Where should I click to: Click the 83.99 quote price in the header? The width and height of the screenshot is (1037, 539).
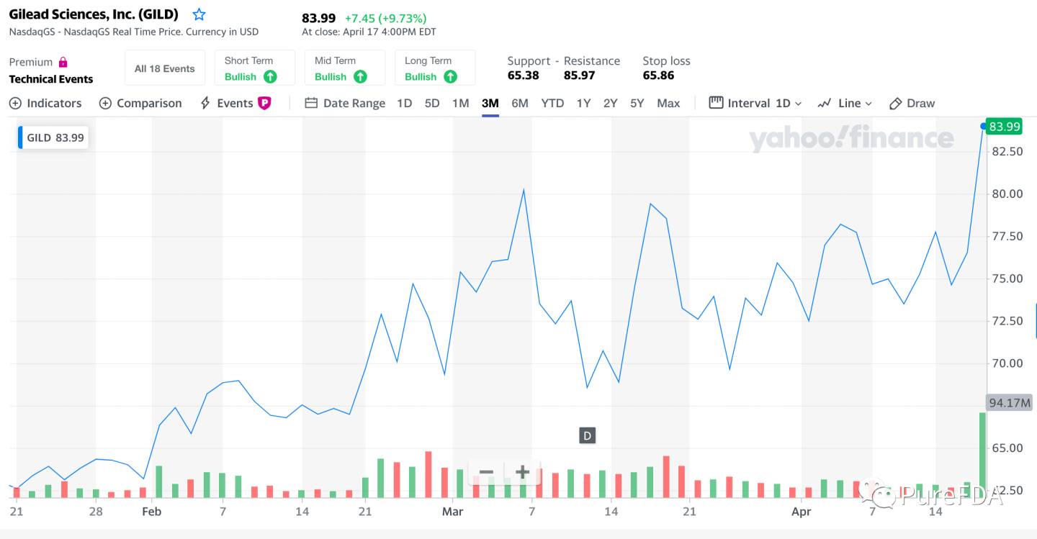[319, 18]
